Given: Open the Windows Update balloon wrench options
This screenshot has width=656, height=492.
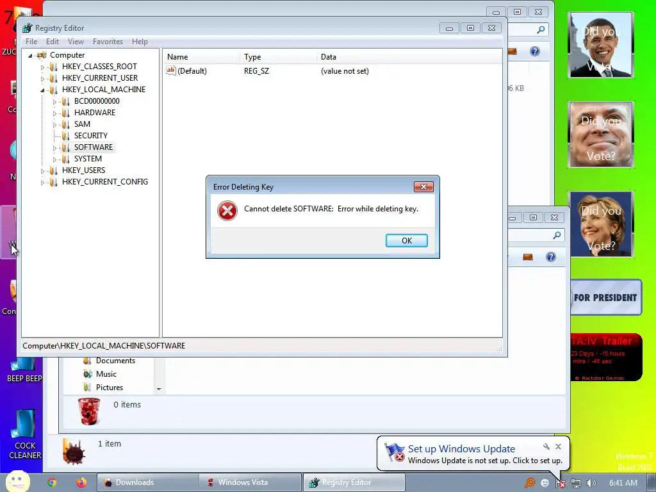Looking at the screenshot, I should coord(546,447).
